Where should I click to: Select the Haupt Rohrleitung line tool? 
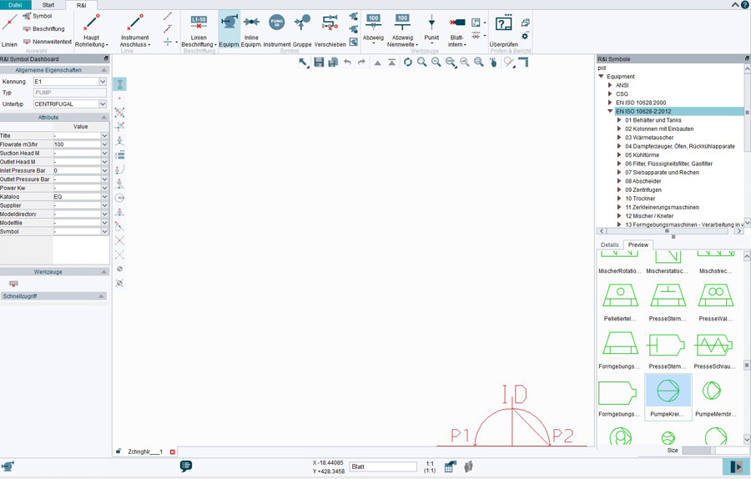click(92, 30)
